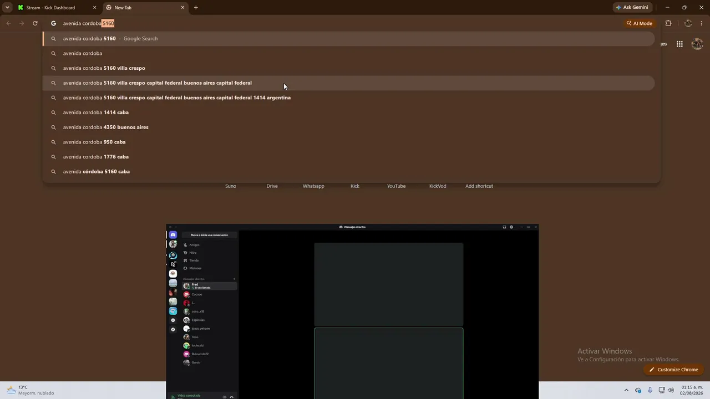Select the green-outlined video tile in the Discord call
Screen dimensions: 710x399
(389, 364)
